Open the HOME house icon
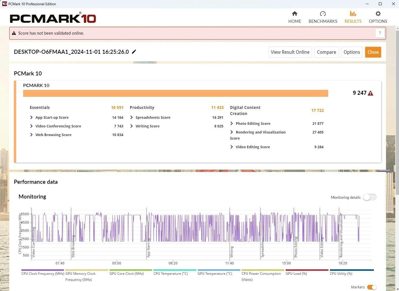 295,14
